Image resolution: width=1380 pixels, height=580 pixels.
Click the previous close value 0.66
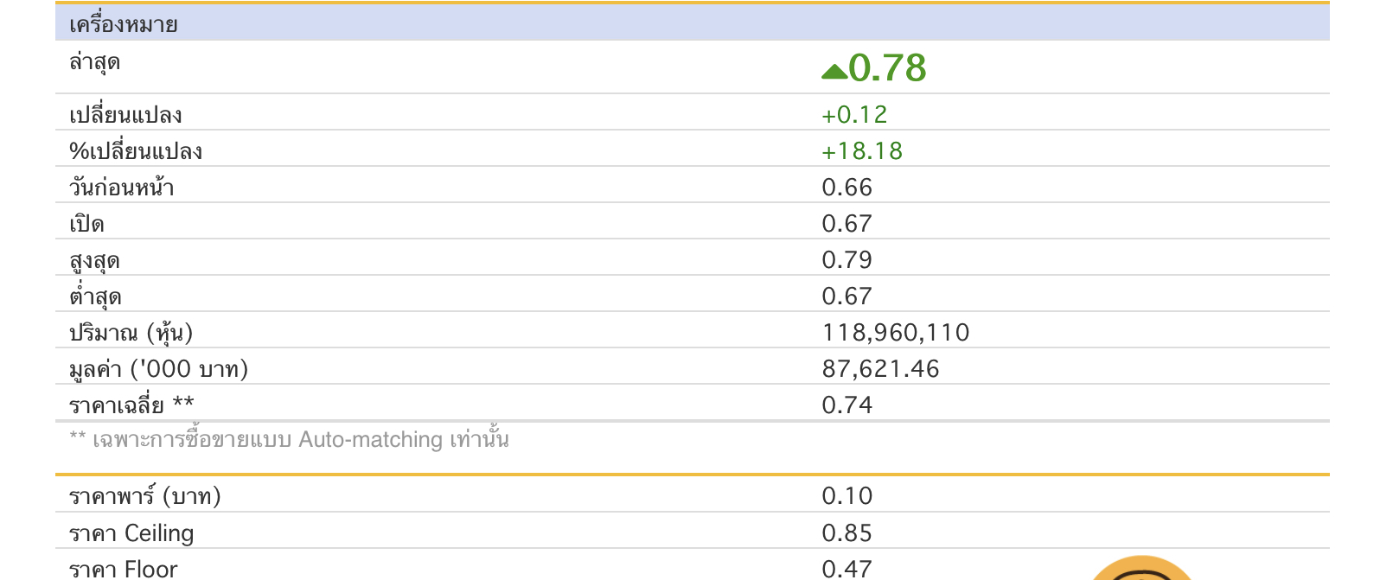tap(847, 188)
